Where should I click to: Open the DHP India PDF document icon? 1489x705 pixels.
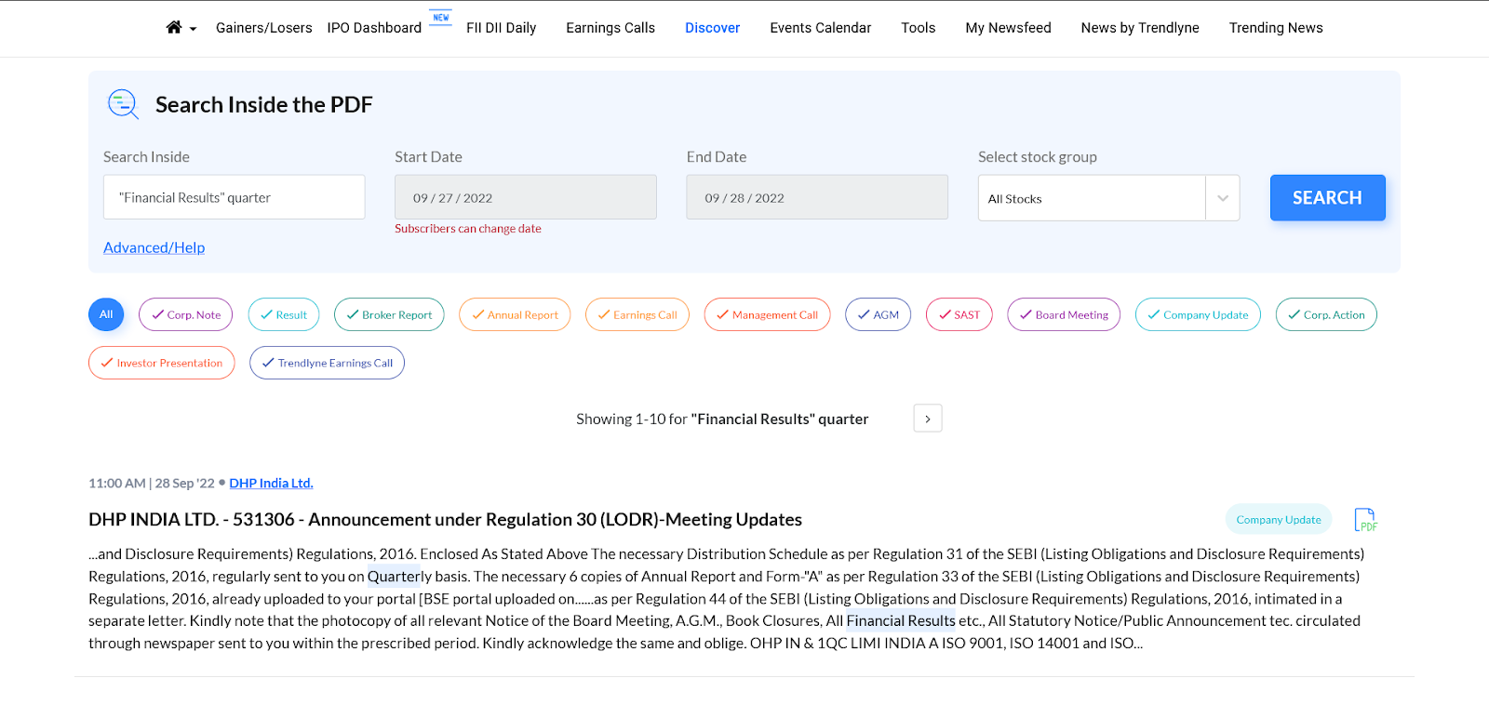(x=1365, y=520)
